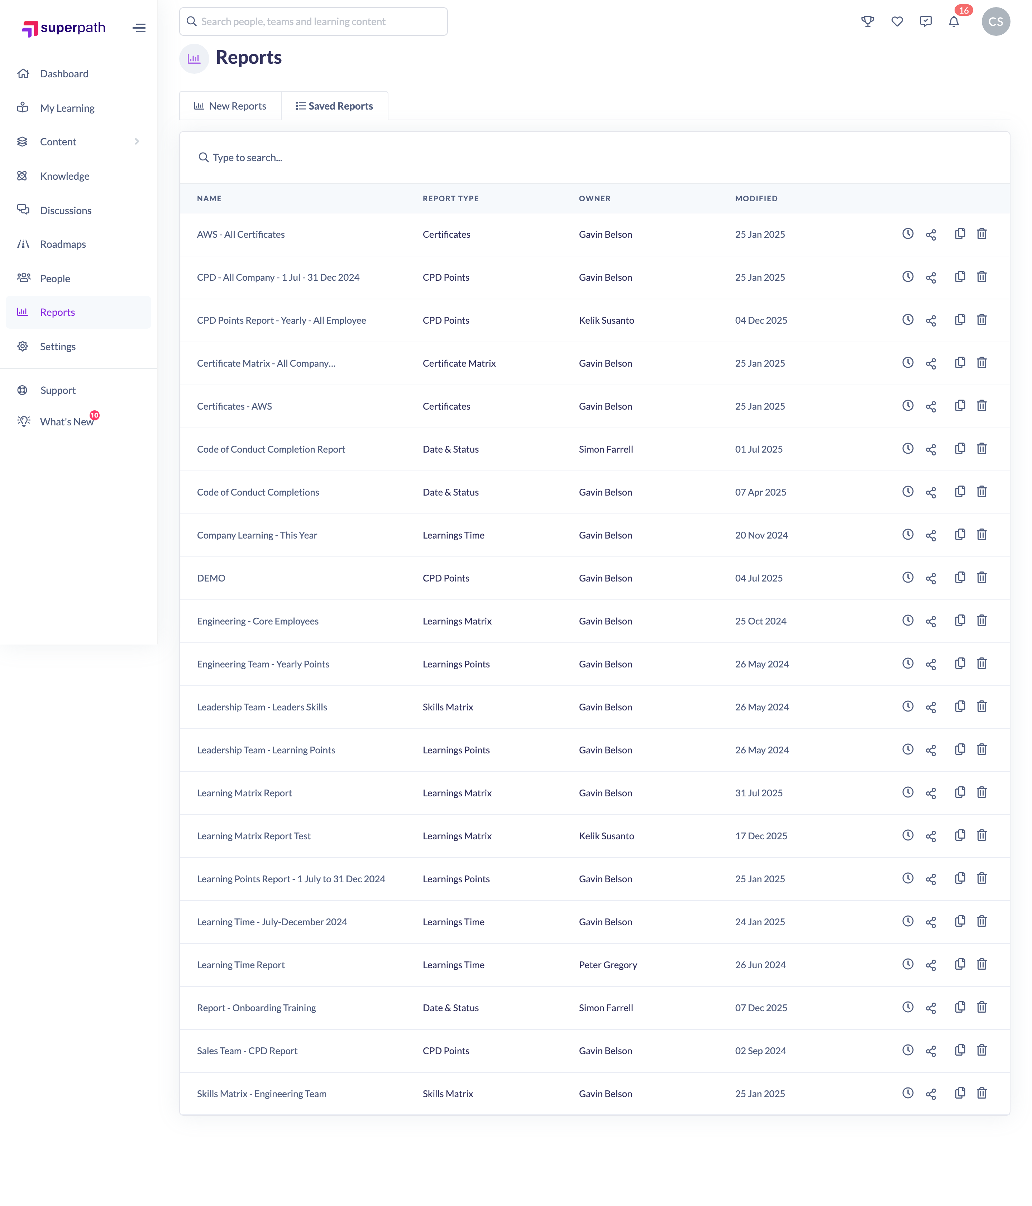Duplicate the Certificate Matrix - All Company report
The width and height of the screenshot is (1032, 1206).
tap(960, 362)
